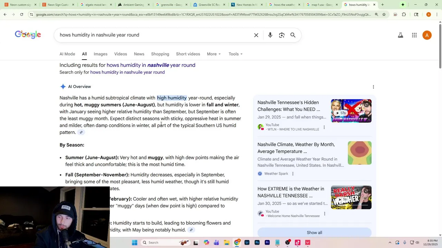Viewport: 442px width, 248px height.
Task: Expand the Tools dropdown
Action: (236, 54)
